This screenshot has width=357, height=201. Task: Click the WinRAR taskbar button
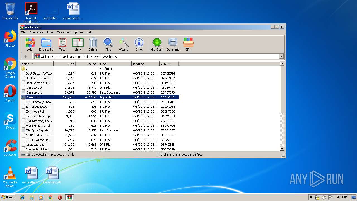coord(69,197)
